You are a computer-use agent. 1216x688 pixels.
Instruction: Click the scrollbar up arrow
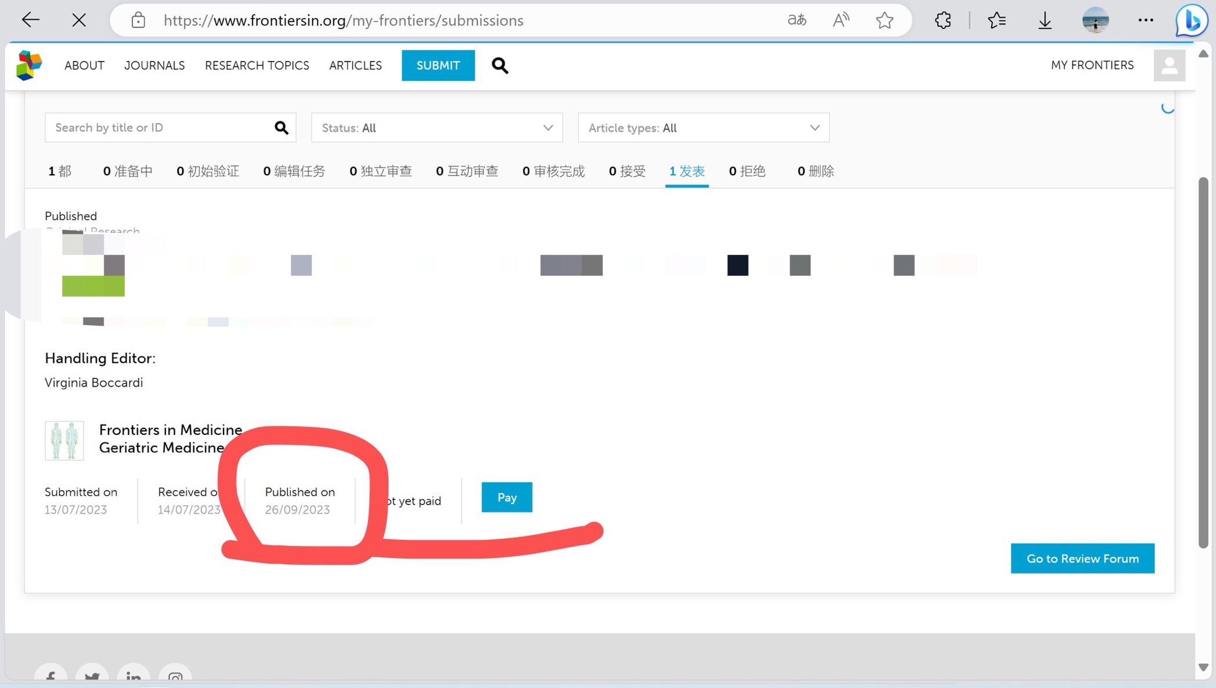(1203, 54)
